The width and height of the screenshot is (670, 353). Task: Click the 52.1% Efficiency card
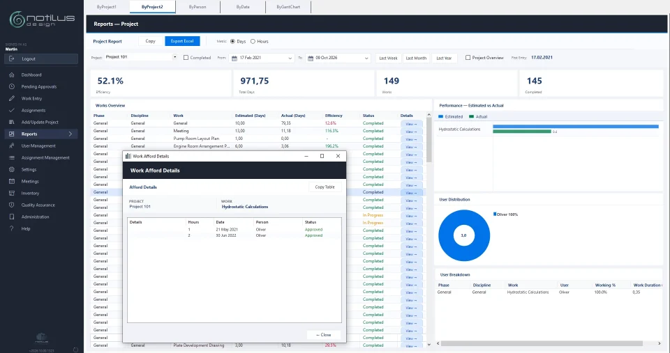click(161, 84)
